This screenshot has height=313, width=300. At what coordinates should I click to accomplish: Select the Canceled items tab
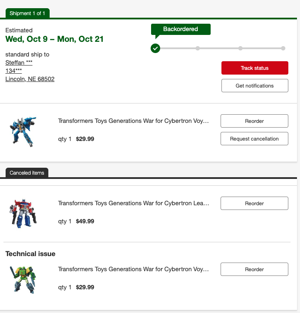[x=27, y=173]
